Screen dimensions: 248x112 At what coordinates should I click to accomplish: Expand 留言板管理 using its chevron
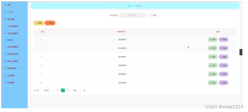[x=25, y=68]
